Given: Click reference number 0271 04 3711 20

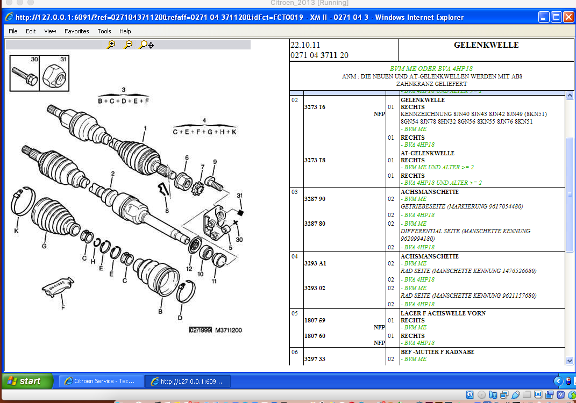Looking at the screenshot, I should (319, 55).
